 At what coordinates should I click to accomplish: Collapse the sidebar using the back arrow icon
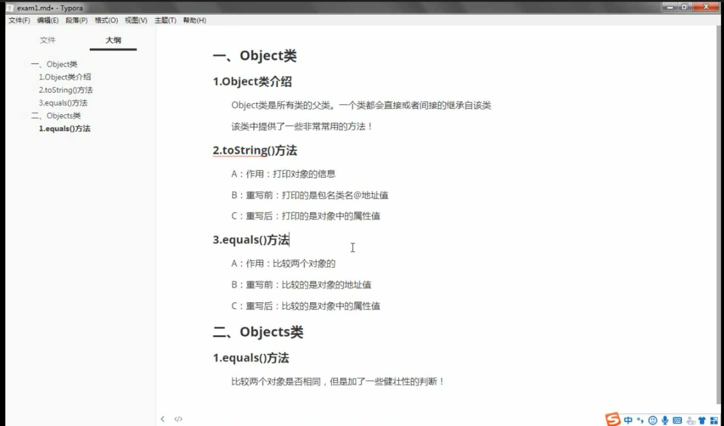[162, 419]
